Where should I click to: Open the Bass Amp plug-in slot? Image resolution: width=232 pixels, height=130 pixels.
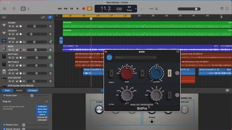pos(42,112)
